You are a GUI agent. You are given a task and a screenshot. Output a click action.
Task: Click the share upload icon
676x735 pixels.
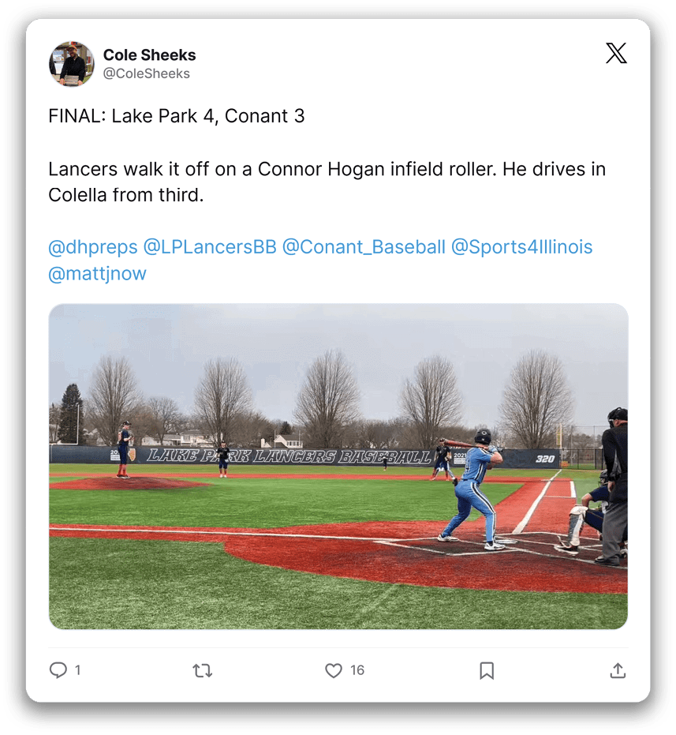point(618,671)
